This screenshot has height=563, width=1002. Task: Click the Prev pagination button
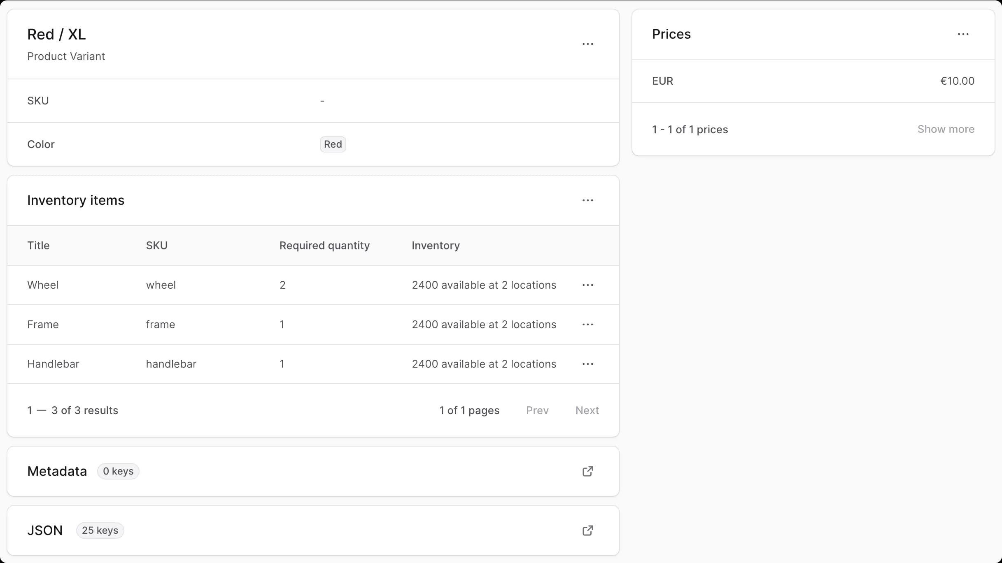(537, 410)
